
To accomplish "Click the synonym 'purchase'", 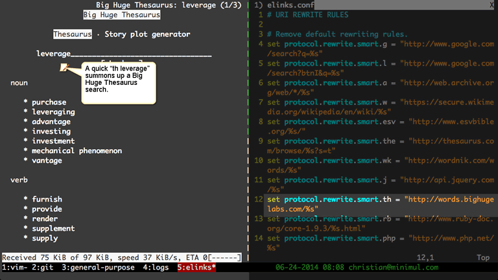I will pyautogui.click(x=49, y=102).
